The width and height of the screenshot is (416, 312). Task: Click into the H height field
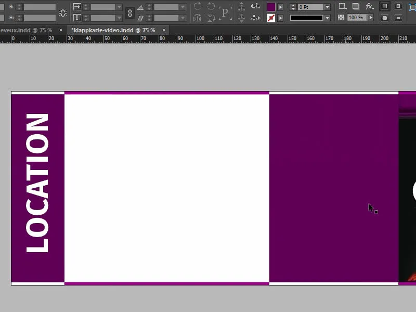coord(40,18)
